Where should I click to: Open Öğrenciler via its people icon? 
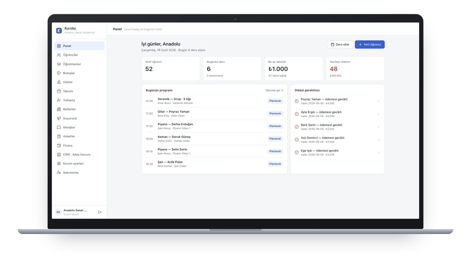click(59, 55)
